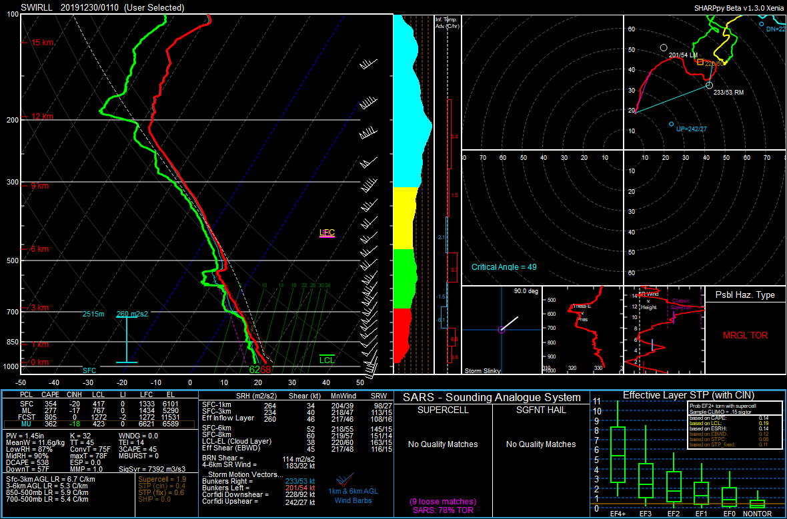This screenshot has width=787, height=519.
Task: Click the Critical Angle = 49 label
Action: pyautogui.click(x=504, y=267)
